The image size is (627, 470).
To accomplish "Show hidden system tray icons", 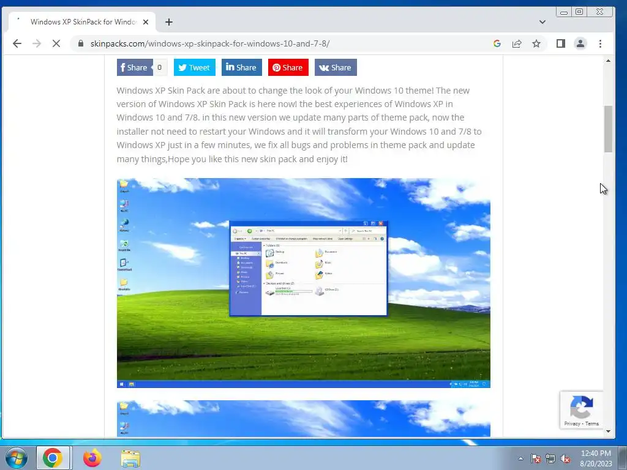I will [520, 458].
